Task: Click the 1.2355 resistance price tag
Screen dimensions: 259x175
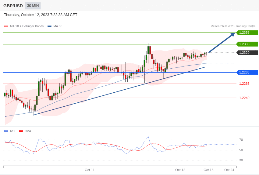Action: coord(247,33)
